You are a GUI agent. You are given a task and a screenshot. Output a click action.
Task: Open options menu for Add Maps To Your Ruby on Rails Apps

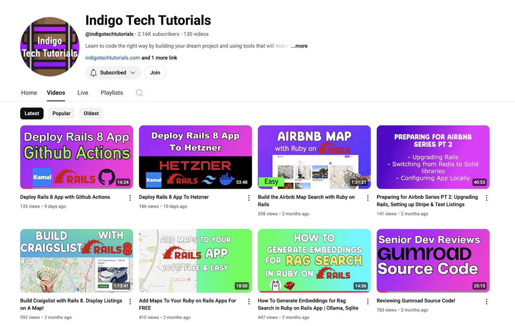249,301
